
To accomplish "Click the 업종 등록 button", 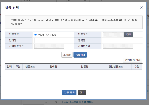I will click(69, 92).
